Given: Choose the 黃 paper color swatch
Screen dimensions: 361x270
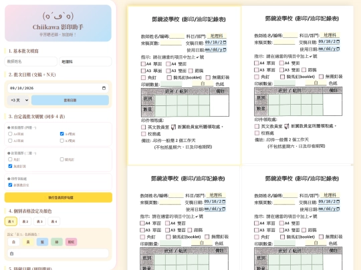Looking at the screenshot, I should [28, 242].
